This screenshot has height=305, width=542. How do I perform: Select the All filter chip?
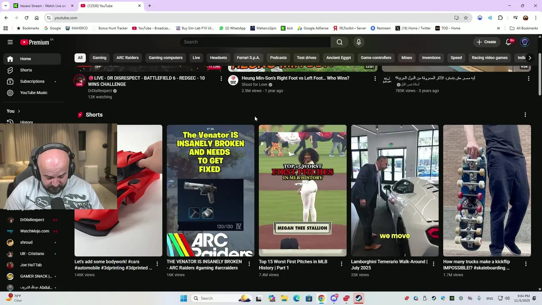[80, 58]
